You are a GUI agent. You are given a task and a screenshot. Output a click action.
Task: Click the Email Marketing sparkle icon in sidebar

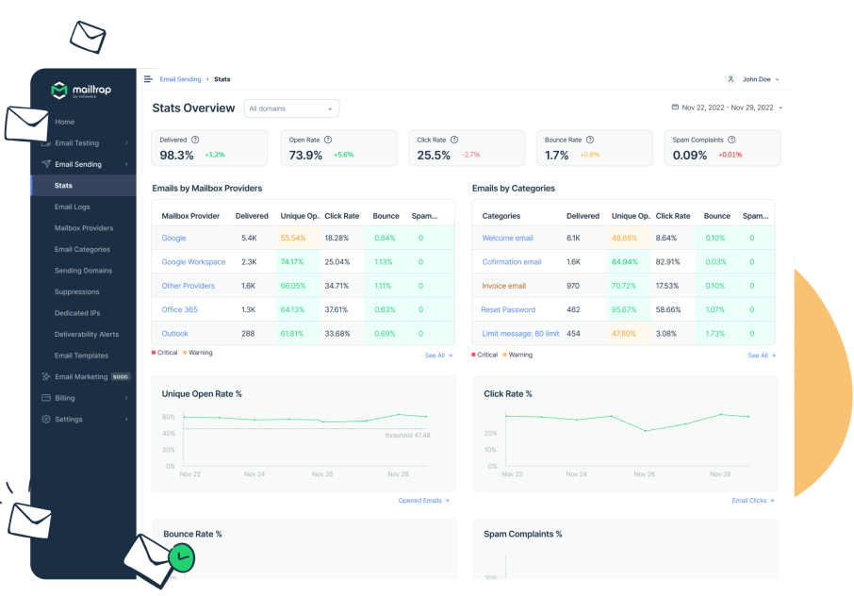(45, 377)
